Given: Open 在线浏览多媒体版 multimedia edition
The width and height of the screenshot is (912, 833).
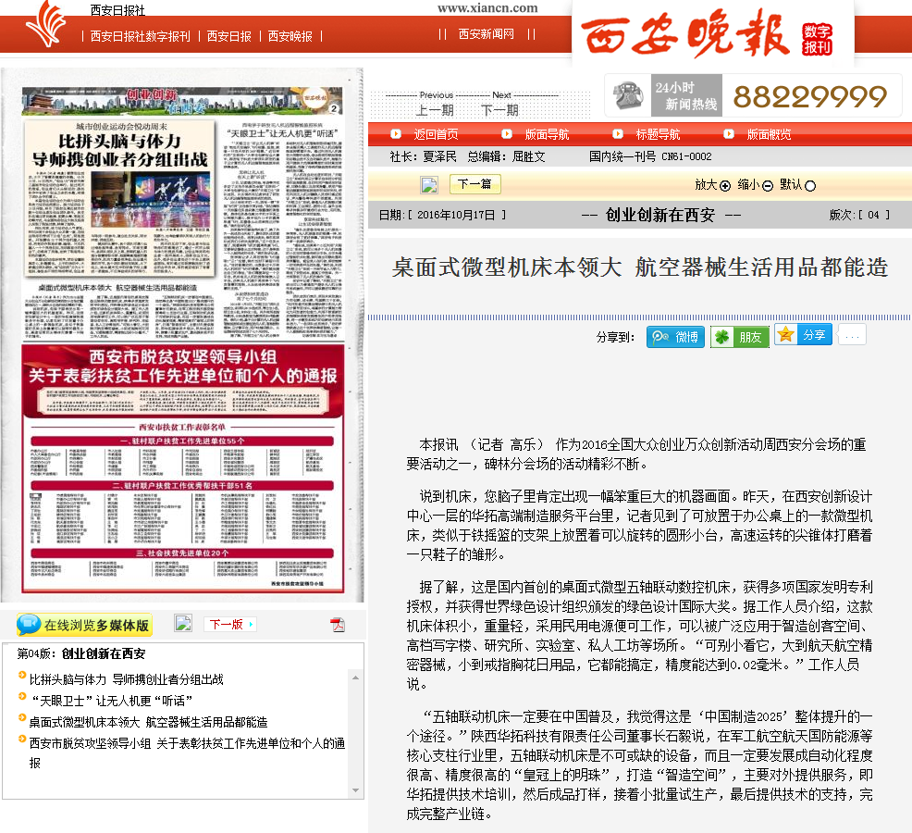Looking at the screenshot, I should click(84, 625).
